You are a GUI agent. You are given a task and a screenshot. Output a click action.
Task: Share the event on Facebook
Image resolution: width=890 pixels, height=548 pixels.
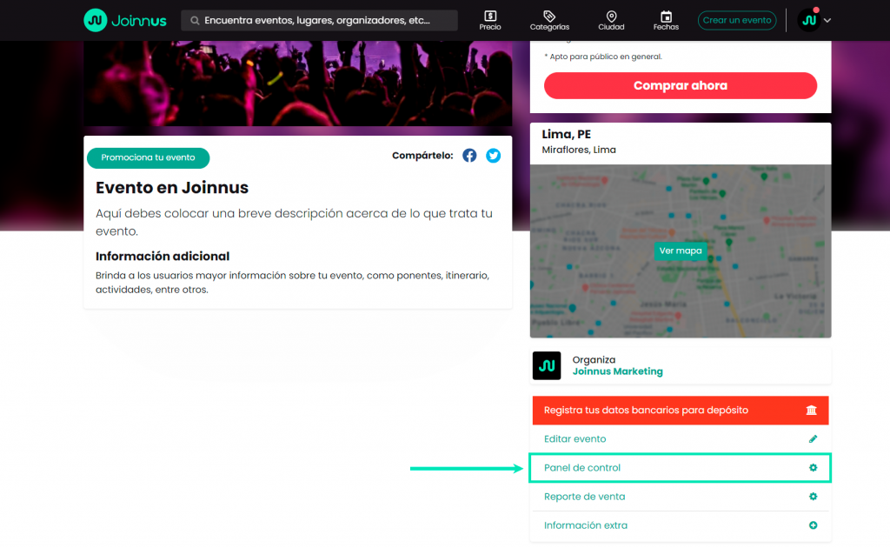coord(469,155)
